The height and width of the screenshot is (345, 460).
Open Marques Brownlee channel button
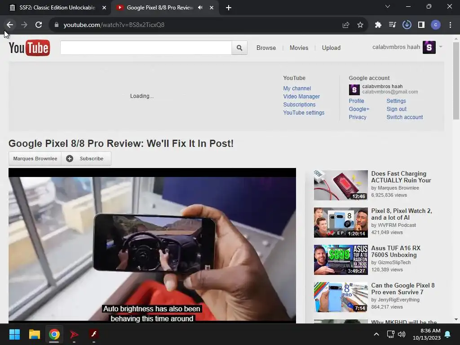click(35, 159)
